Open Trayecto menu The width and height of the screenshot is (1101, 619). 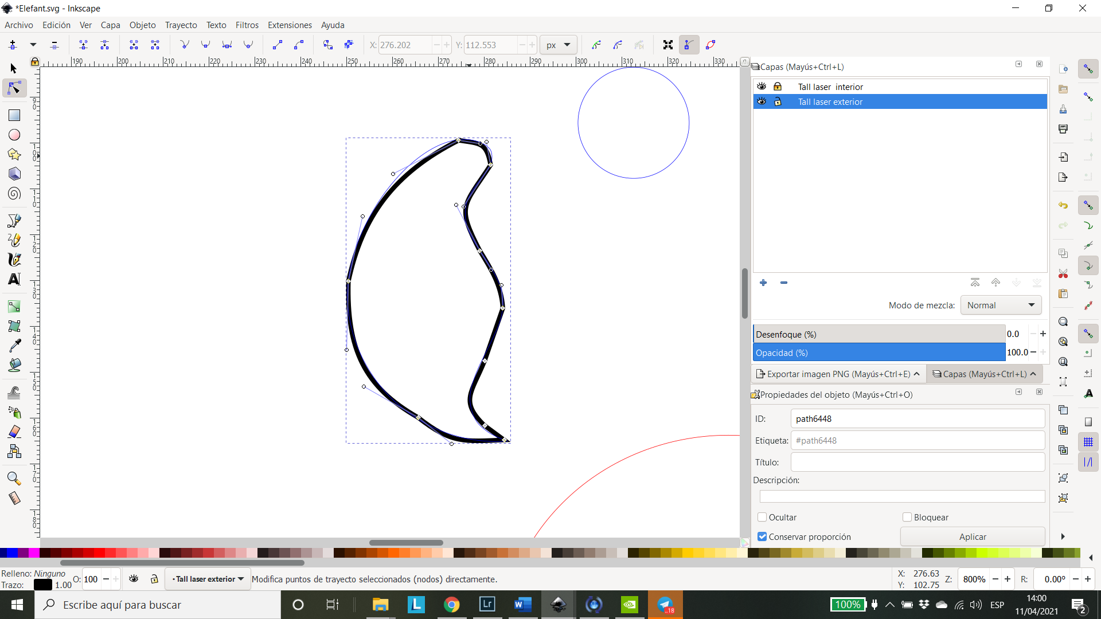coord(181,25)
